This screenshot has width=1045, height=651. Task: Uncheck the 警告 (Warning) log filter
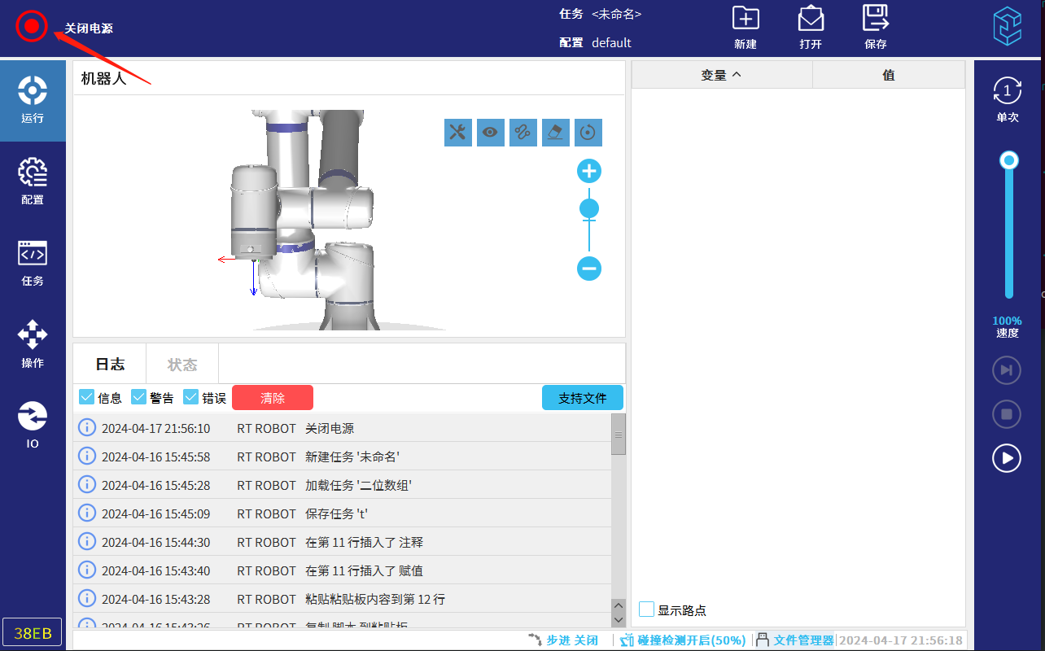tap(139, 397)
